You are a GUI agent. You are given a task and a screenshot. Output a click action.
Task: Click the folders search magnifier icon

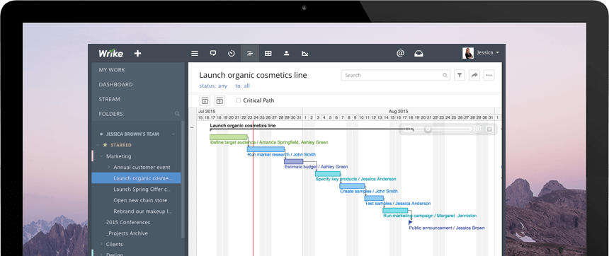[x=177, y=114]
